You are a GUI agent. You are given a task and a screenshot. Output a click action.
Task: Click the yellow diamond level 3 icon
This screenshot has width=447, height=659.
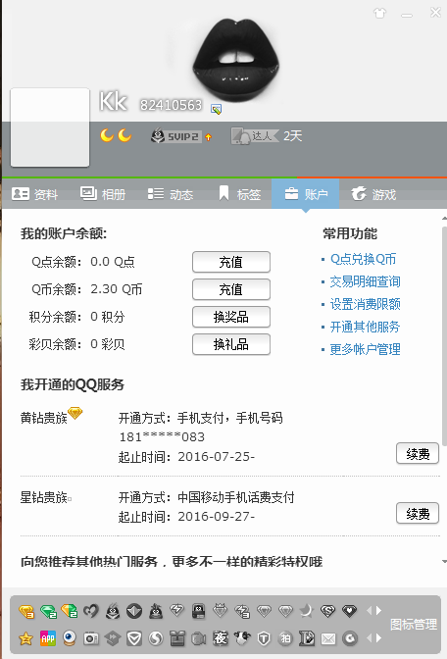point(26,611)
